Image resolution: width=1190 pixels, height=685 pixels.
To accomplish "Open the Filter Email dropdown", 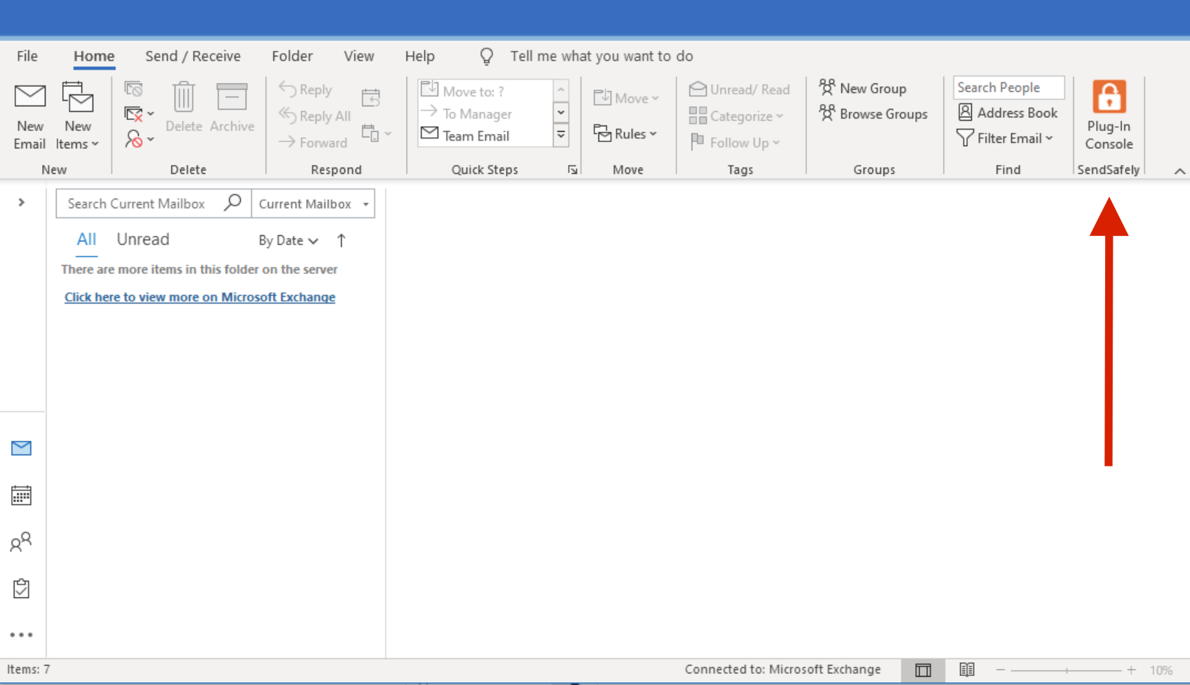I will (1005, 138).
